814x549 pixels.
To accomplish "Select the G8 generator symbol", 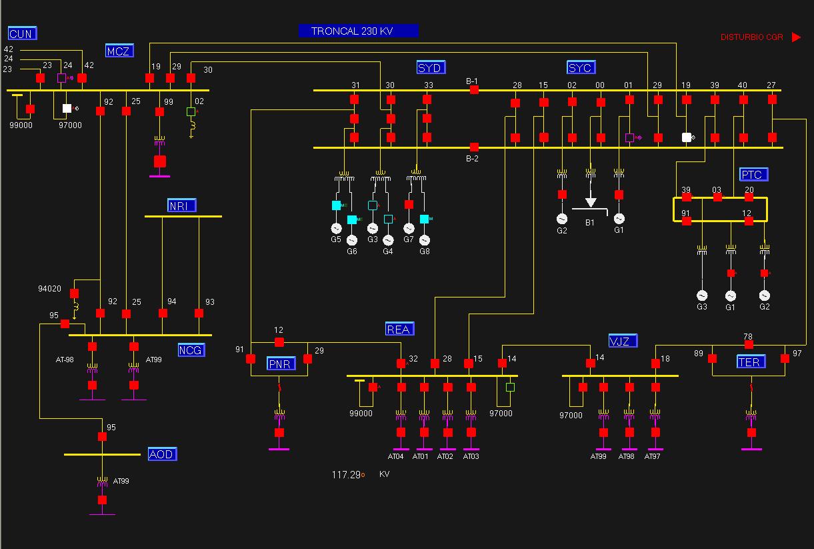I will point(425,240).
